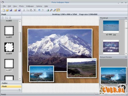Image resolution: width=128 pixels, height=96 pixels.
Task: Click the magnifier icon beside the highlighted fit icon
Action: point(55,10)
